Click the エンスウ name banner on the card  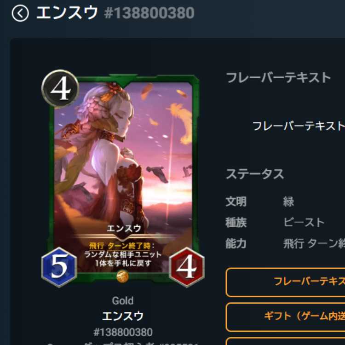(x=124, y=228)
